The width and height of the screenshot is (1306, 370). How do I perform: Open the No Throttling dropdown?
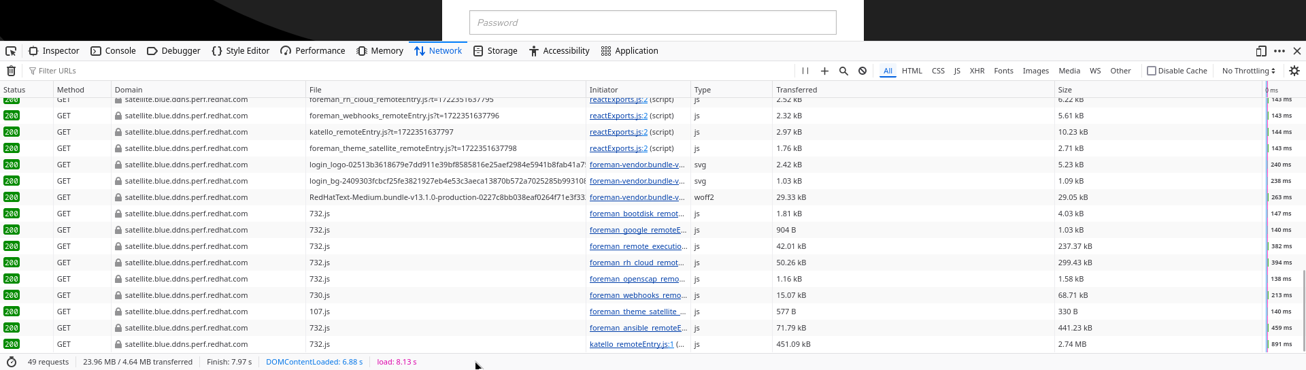pos(1248,71)
